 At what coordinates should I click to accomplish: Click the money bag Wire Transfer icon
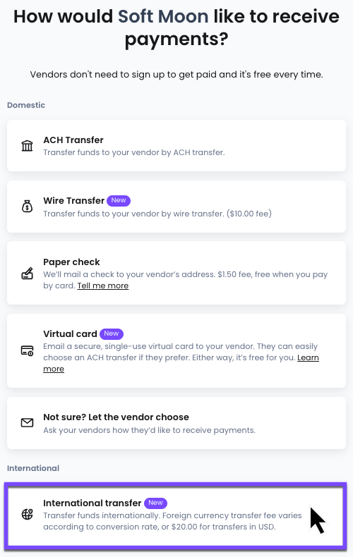click(x=27, y=207)
